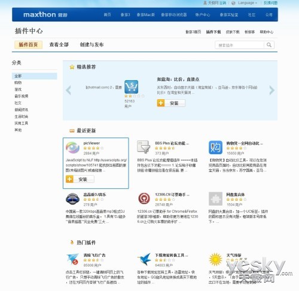The width and height of the screenshot is (299, 291).
Task: Click the sun weather plugin icon
Action: 215,259
